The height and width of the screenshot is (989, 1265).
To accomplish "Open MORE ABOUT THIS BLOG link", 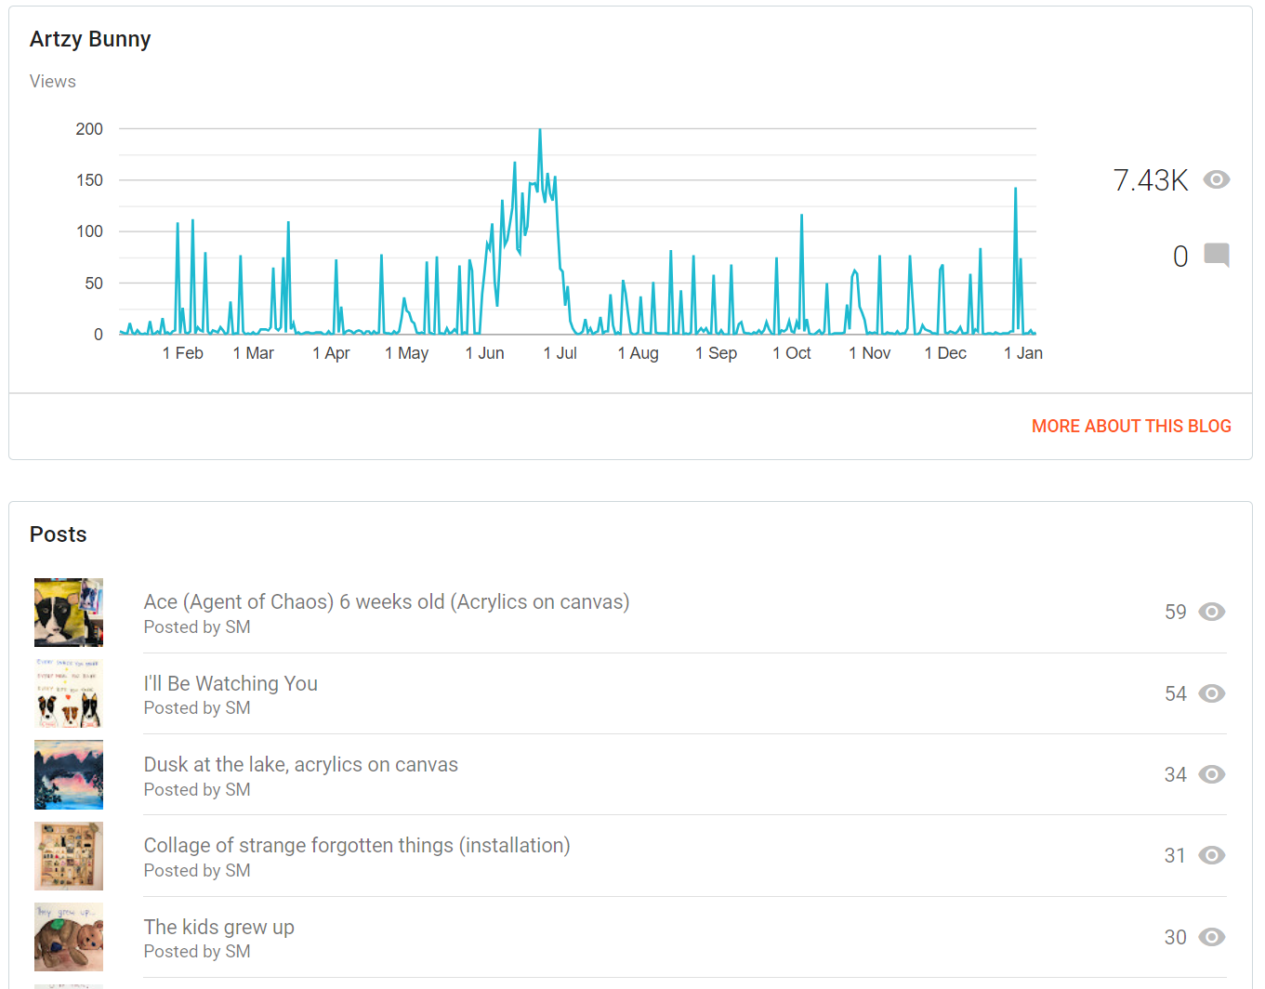I will tap(1130, 426).
